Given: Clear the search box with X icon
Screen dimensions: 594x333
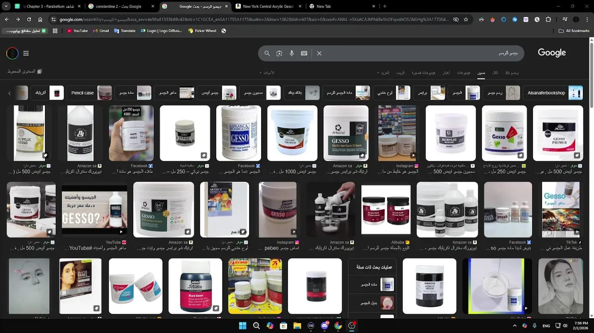Looking at the screenshot, I should point(319,53).
